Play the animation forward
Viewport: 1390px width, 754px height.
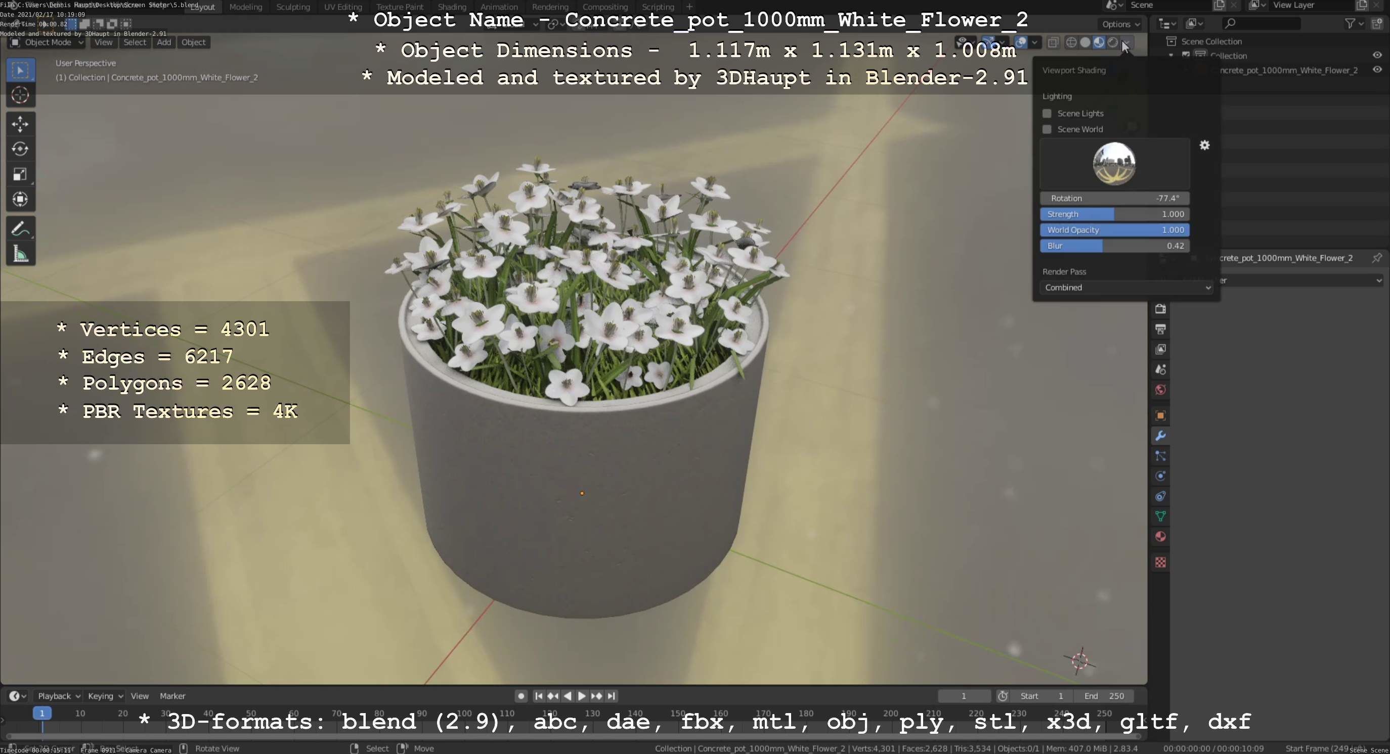(x=582, y=696)
